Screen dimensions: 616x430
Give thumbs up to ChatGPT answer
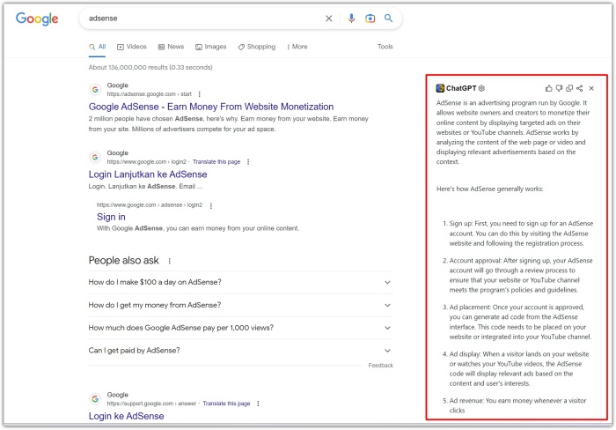(x=548, y=88)
